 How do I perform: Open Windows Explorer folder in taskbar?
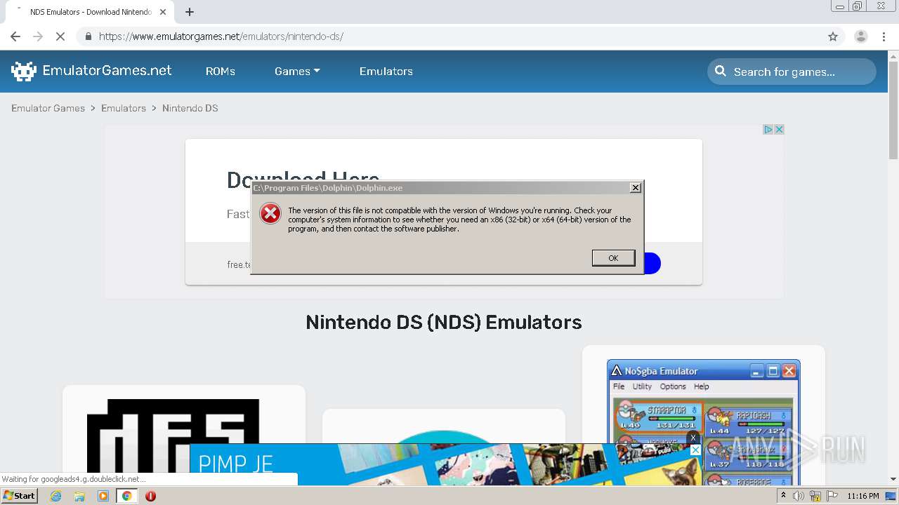79,496
